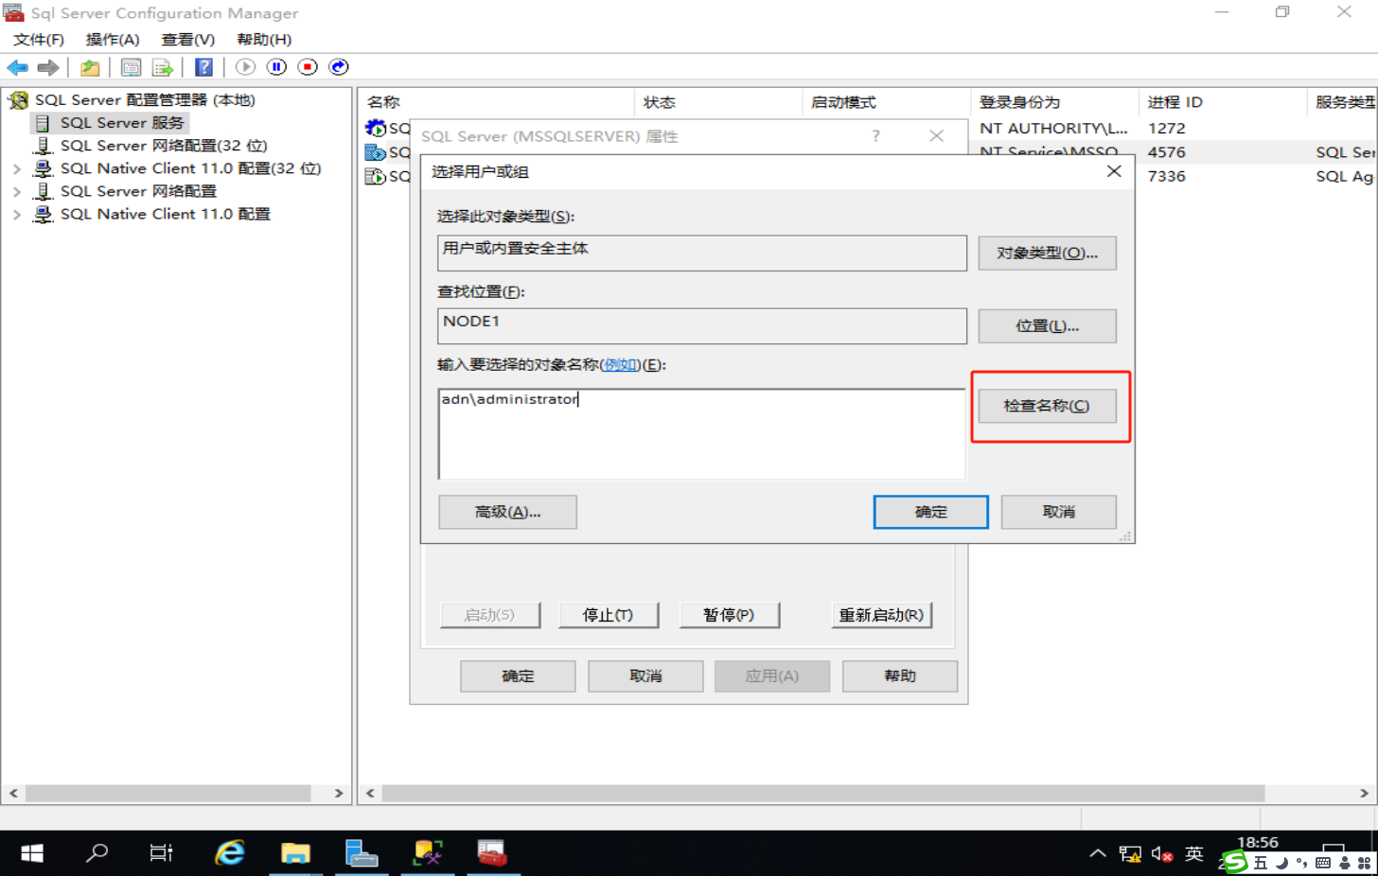Click the help question mark in properties dialog
Viewport: 1378px width, 876px height.
[x=876, y=136]
